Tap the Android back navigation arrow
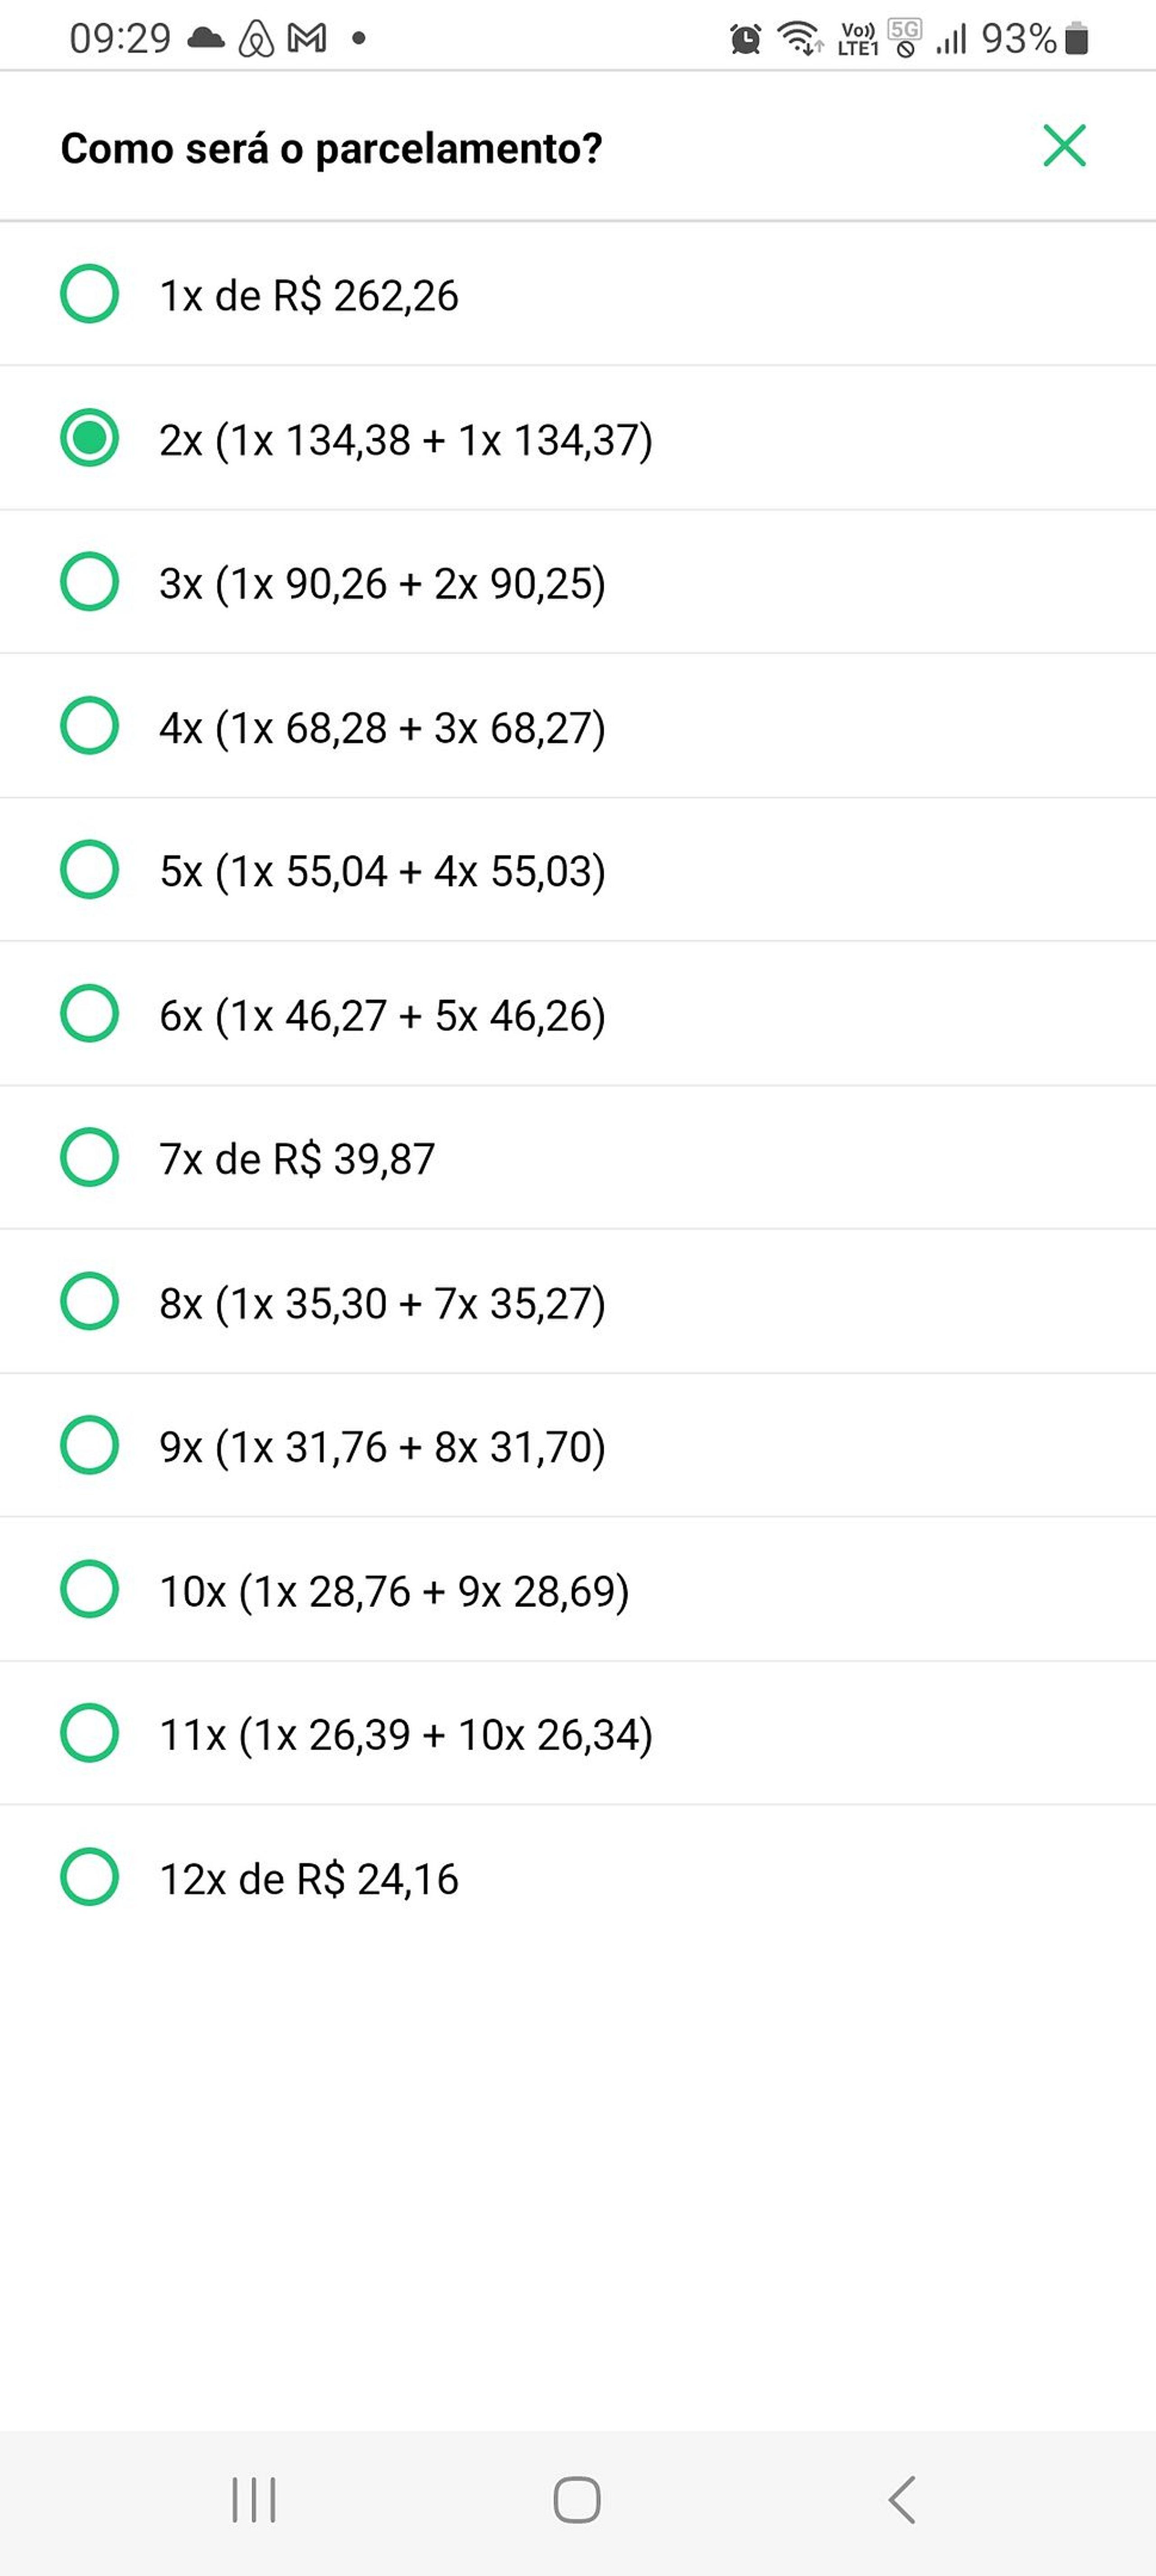This screenshot has width=1156, height=2576. pos(902,2500)
